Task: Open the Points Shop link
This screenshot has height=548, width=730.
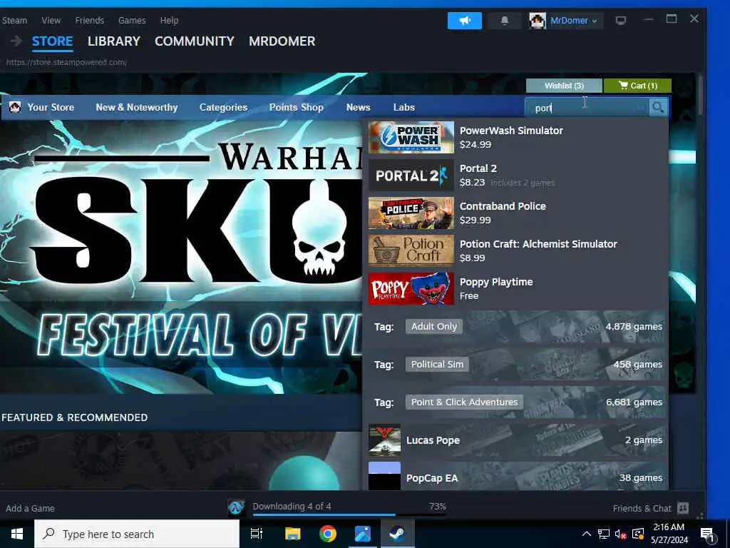Action: (x=296, y=107)
